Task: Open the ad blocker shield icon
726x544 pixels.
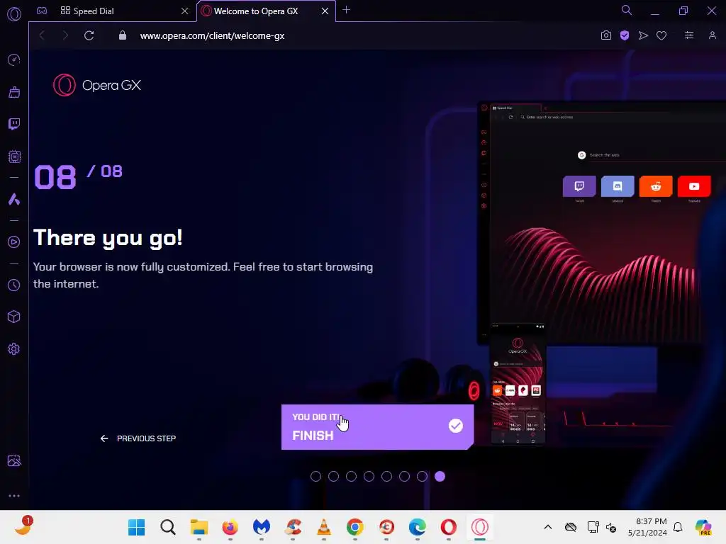Action: click(x=625, y=35)
